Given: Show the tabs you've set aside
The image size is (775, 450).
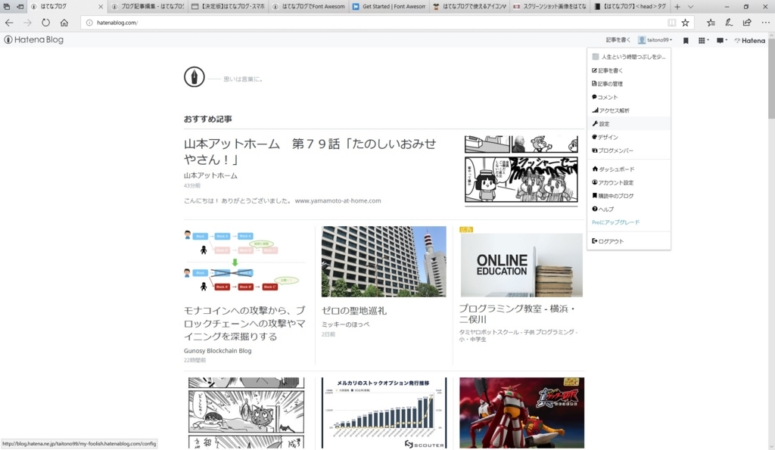Looking at the screenshot, I should pos(6,7).
